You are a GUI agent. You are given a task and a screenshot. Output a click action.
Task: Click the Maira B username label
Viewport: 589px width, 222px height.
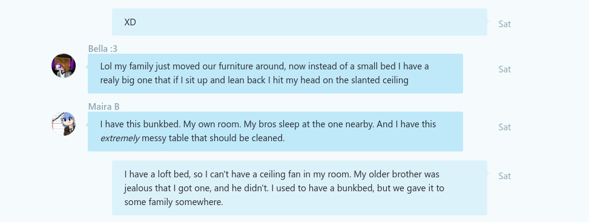[x=104, y=107]
